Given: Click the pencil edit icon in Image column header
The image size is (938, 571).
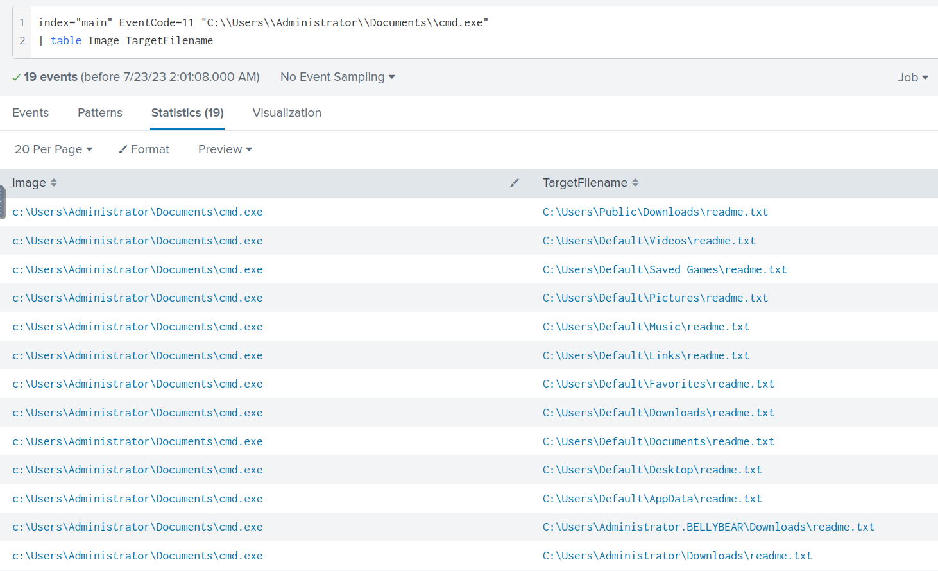Looking at the screenshot, I should [514, 183].
